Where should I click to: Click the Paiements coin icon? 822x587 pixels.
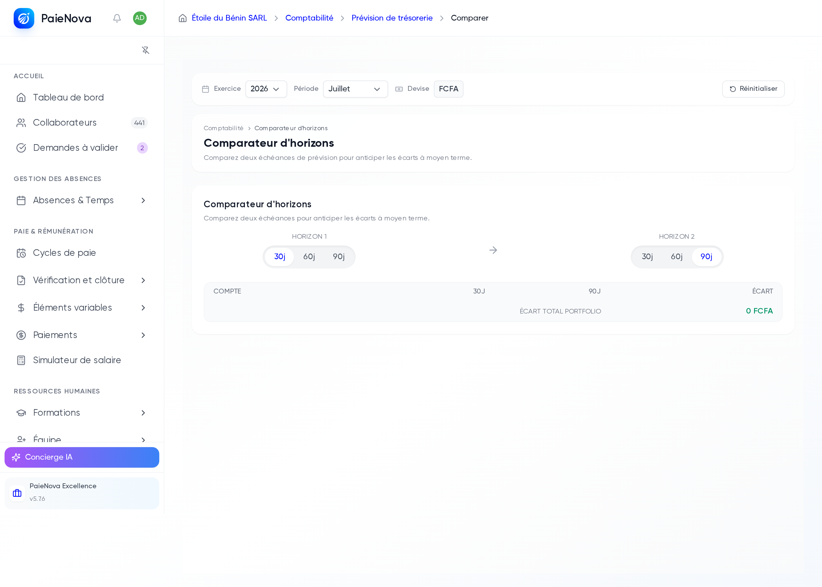[x=21, y=335]
